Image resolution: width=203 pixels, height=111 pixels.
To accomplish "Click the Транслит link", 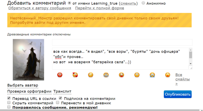I will [x=62, y=91].
